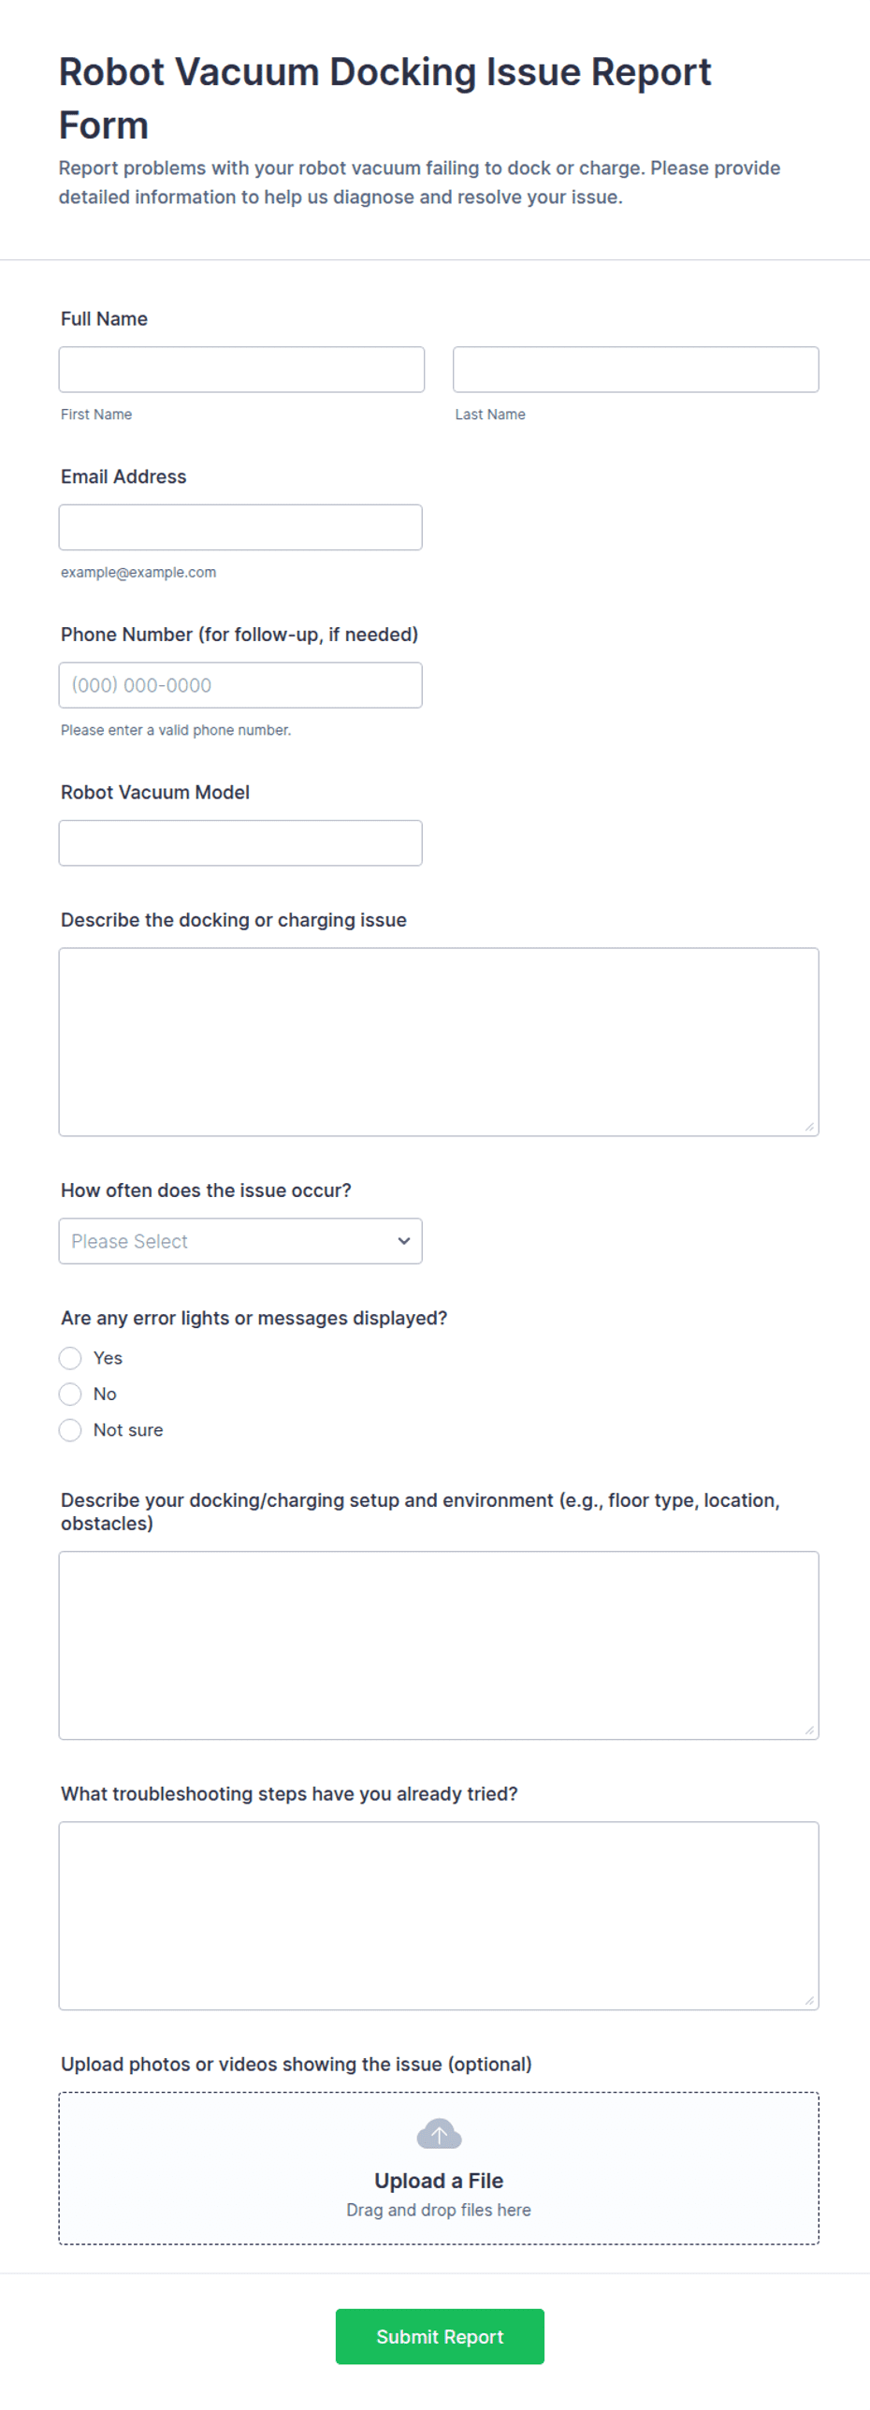Image resolution: width=870 pixels, height=2410 pixels.
Task: Focus the First Name field
Action: coord(241,370)
